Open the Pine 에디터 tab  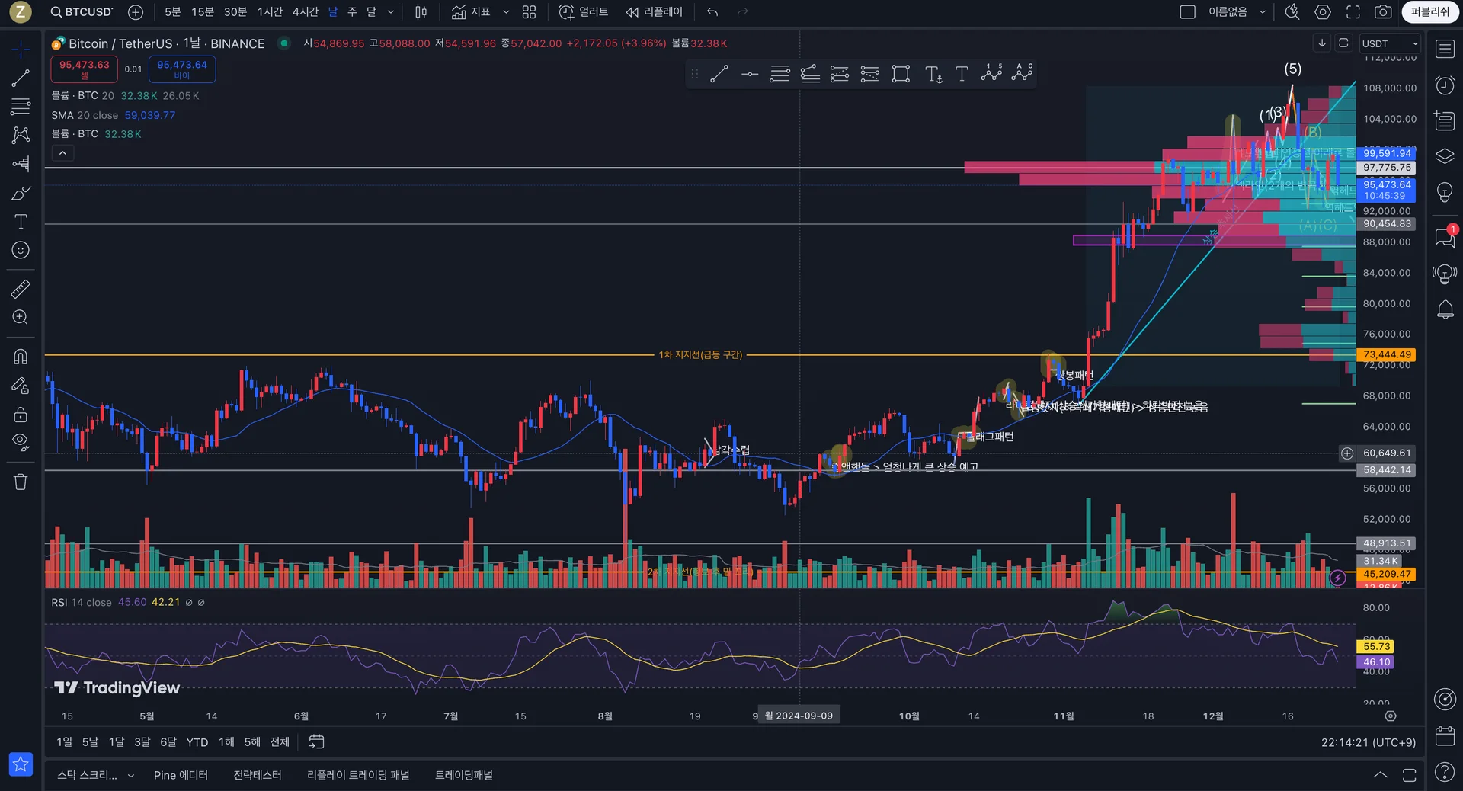click(181, 775)
